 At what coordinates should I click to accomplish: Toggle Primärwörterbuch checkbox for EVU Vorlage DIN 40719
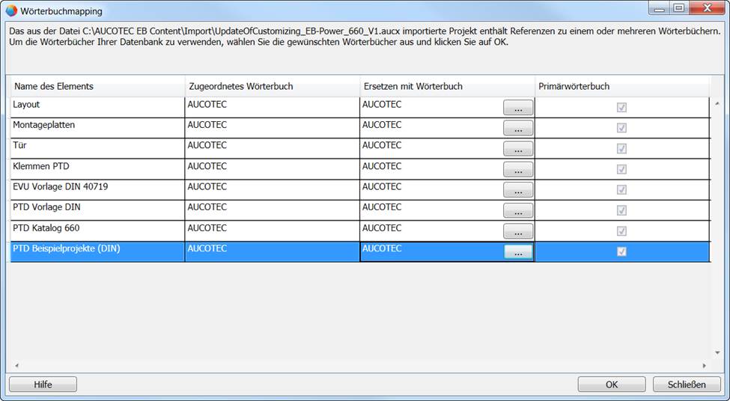tap(621, 190)
